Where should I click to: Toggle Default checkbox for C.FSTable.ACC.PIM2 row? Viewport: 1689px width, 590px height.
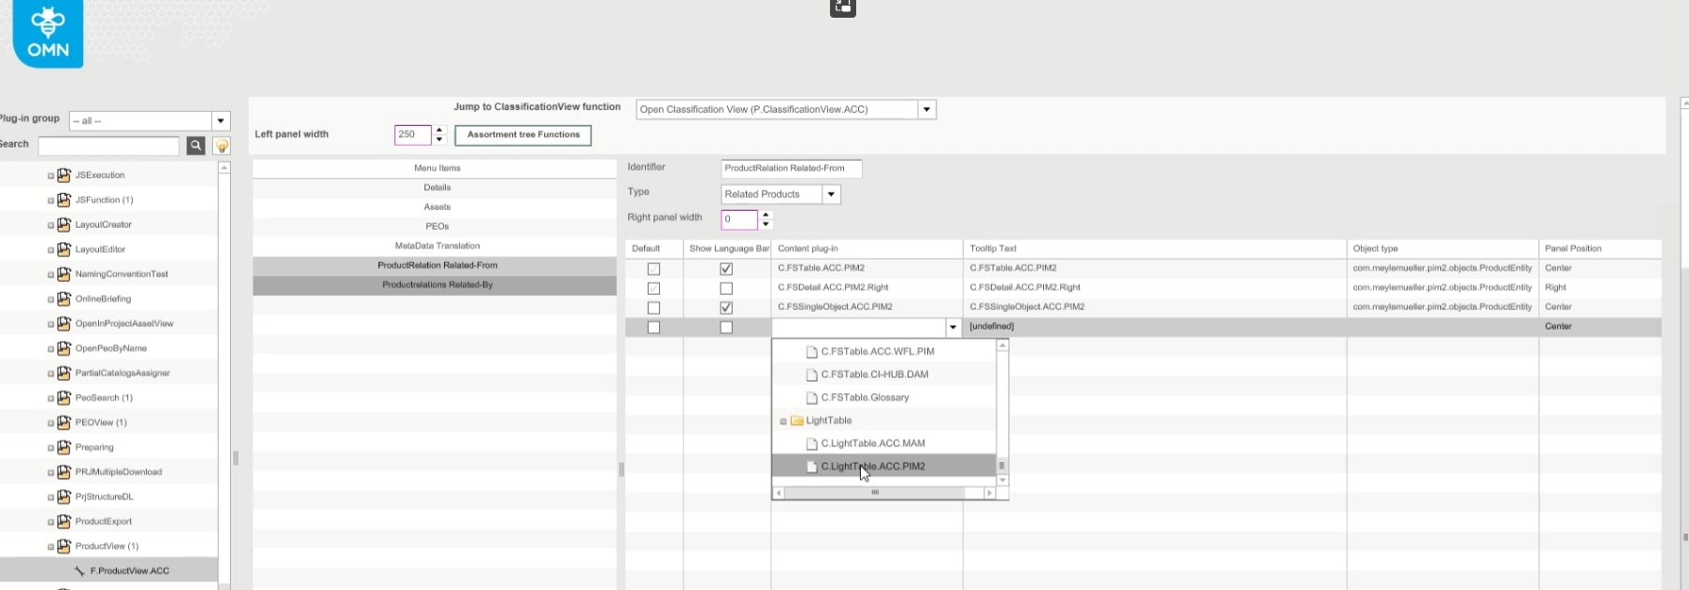tap(653, 269)
